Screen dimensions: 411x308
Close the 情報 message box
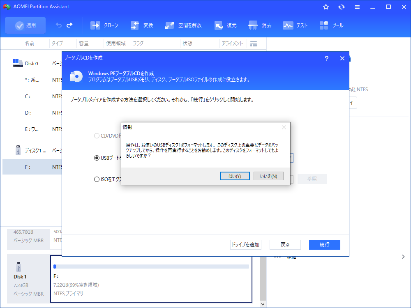click(x=284, y=127)
